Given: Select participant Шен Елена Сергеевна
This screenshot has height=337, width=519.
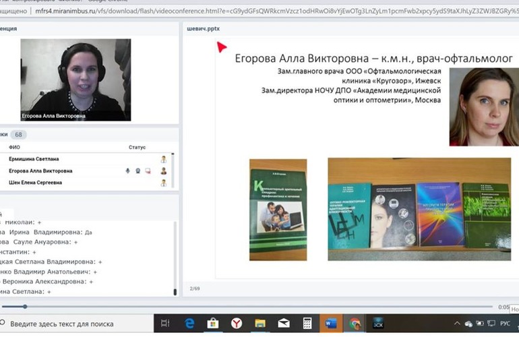Looking at the screenshot, I should 36,183.
